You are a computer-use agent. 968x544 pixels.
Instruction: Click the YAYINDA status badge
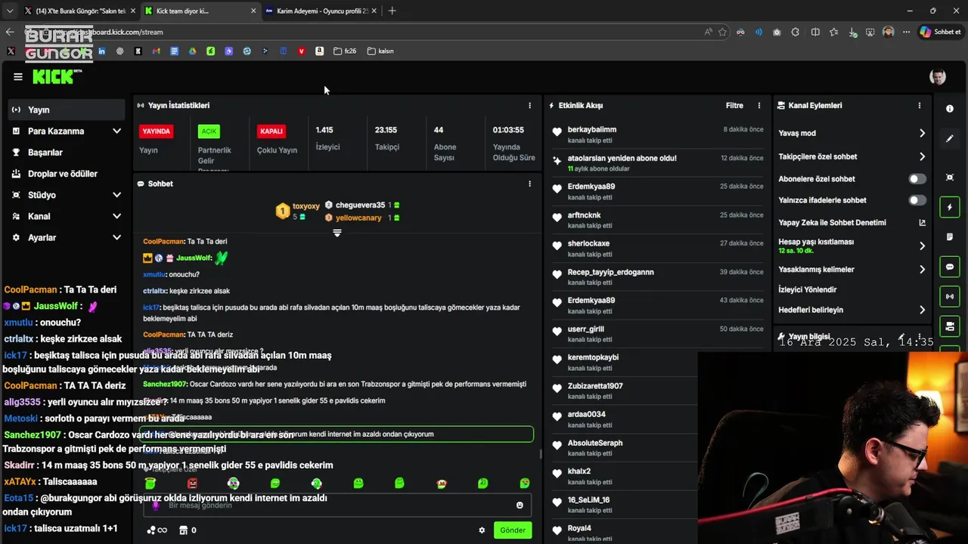[x=156, y=131]
